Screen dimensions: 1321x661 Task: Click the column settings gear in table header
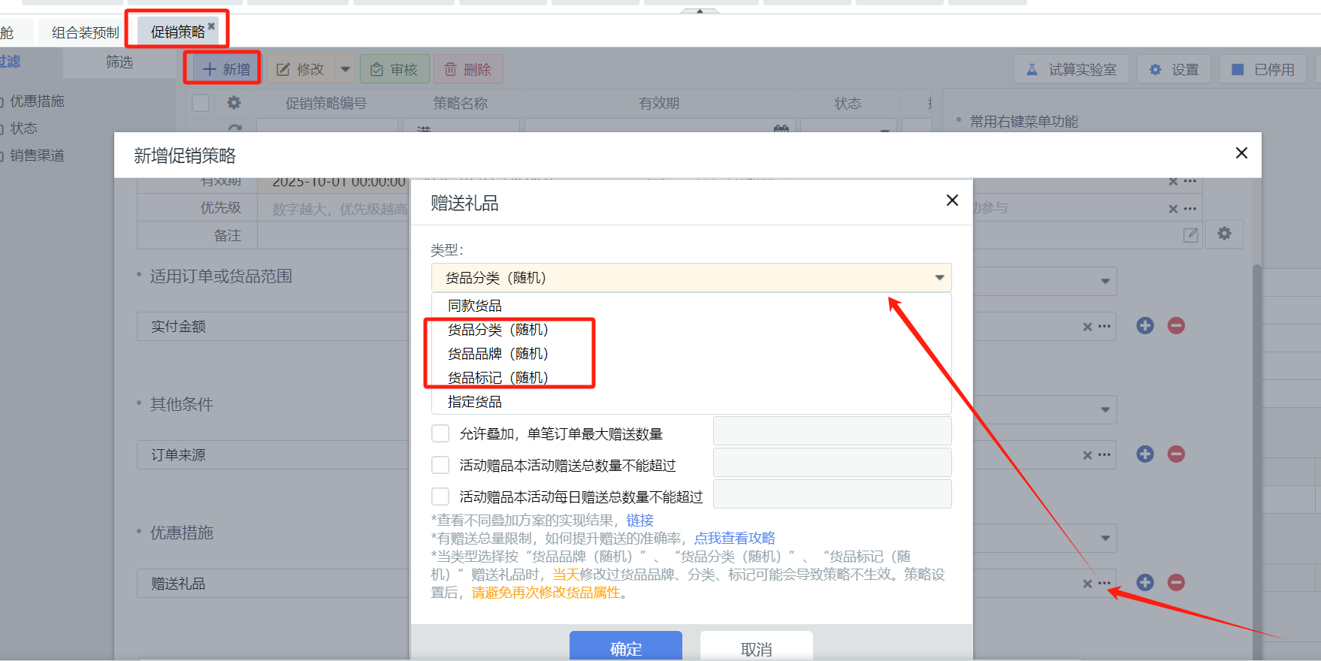click(234, 103)
